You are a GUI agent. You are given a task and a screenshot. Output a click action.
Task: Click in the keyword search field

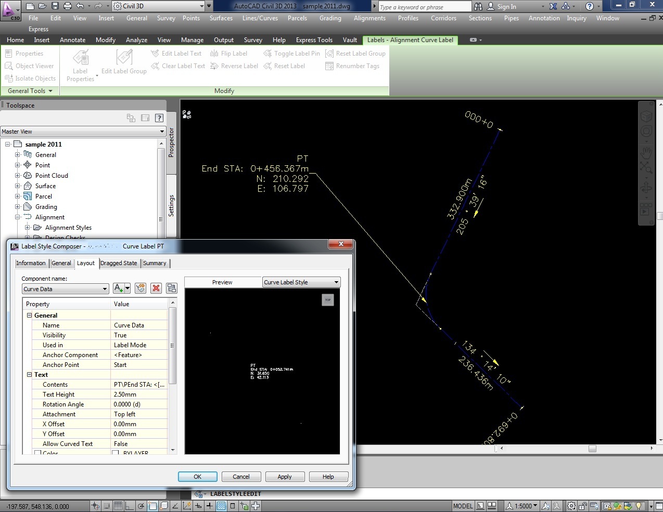pyautogui.click(x=424, y=7)
